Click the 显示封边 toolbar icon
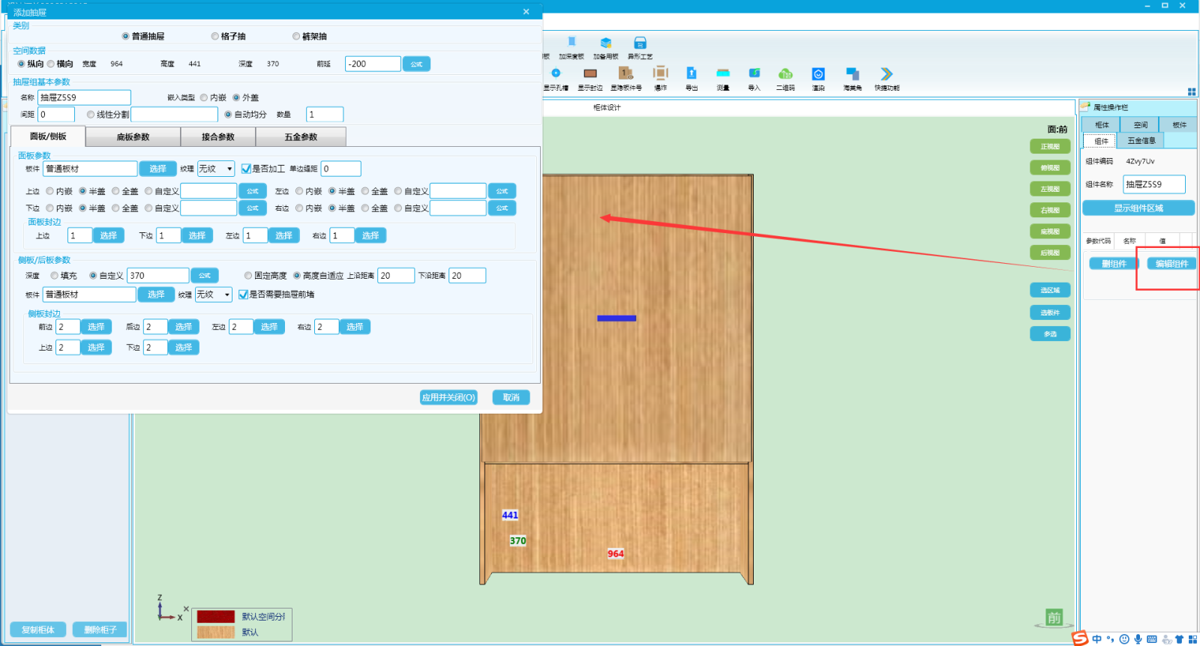 click(x=590, y=74)
